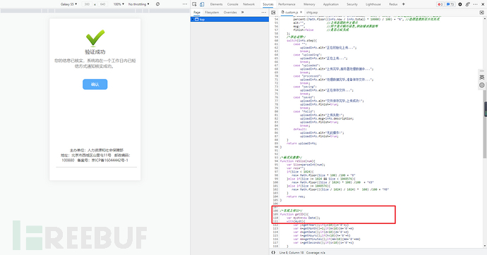Viewport: 487px width, 255px height.
Task: Switch to the Redux tab
Action: pos(393,4)
